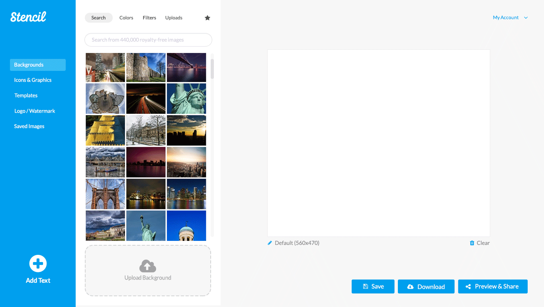The width and height of the screenshot is (544, 307).
Task: Open the Filters tab
Action: (x=149, y=18)
